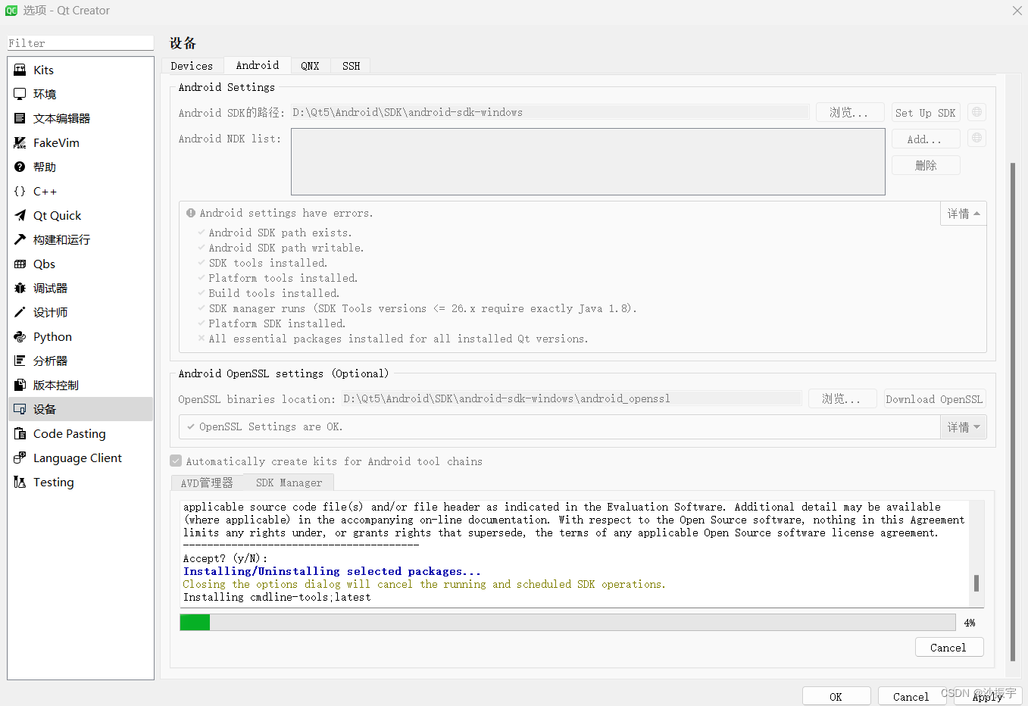Open the 文本编辑器 category icon
The image size is (1028, 706).
20,118
